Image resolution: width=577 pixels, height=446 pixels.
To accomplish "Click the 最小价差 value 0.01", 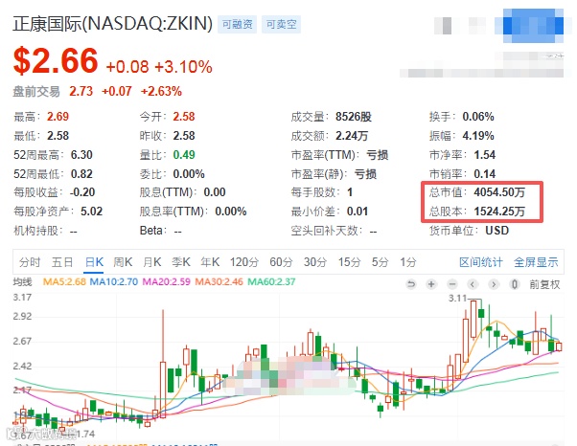I will pyautogui.click(x=357, y=212).
